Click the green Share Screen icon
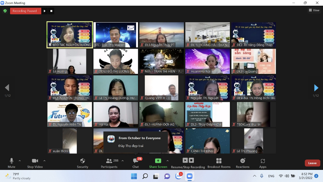Viewport: 323px width, 182px height. coord(158,161)
